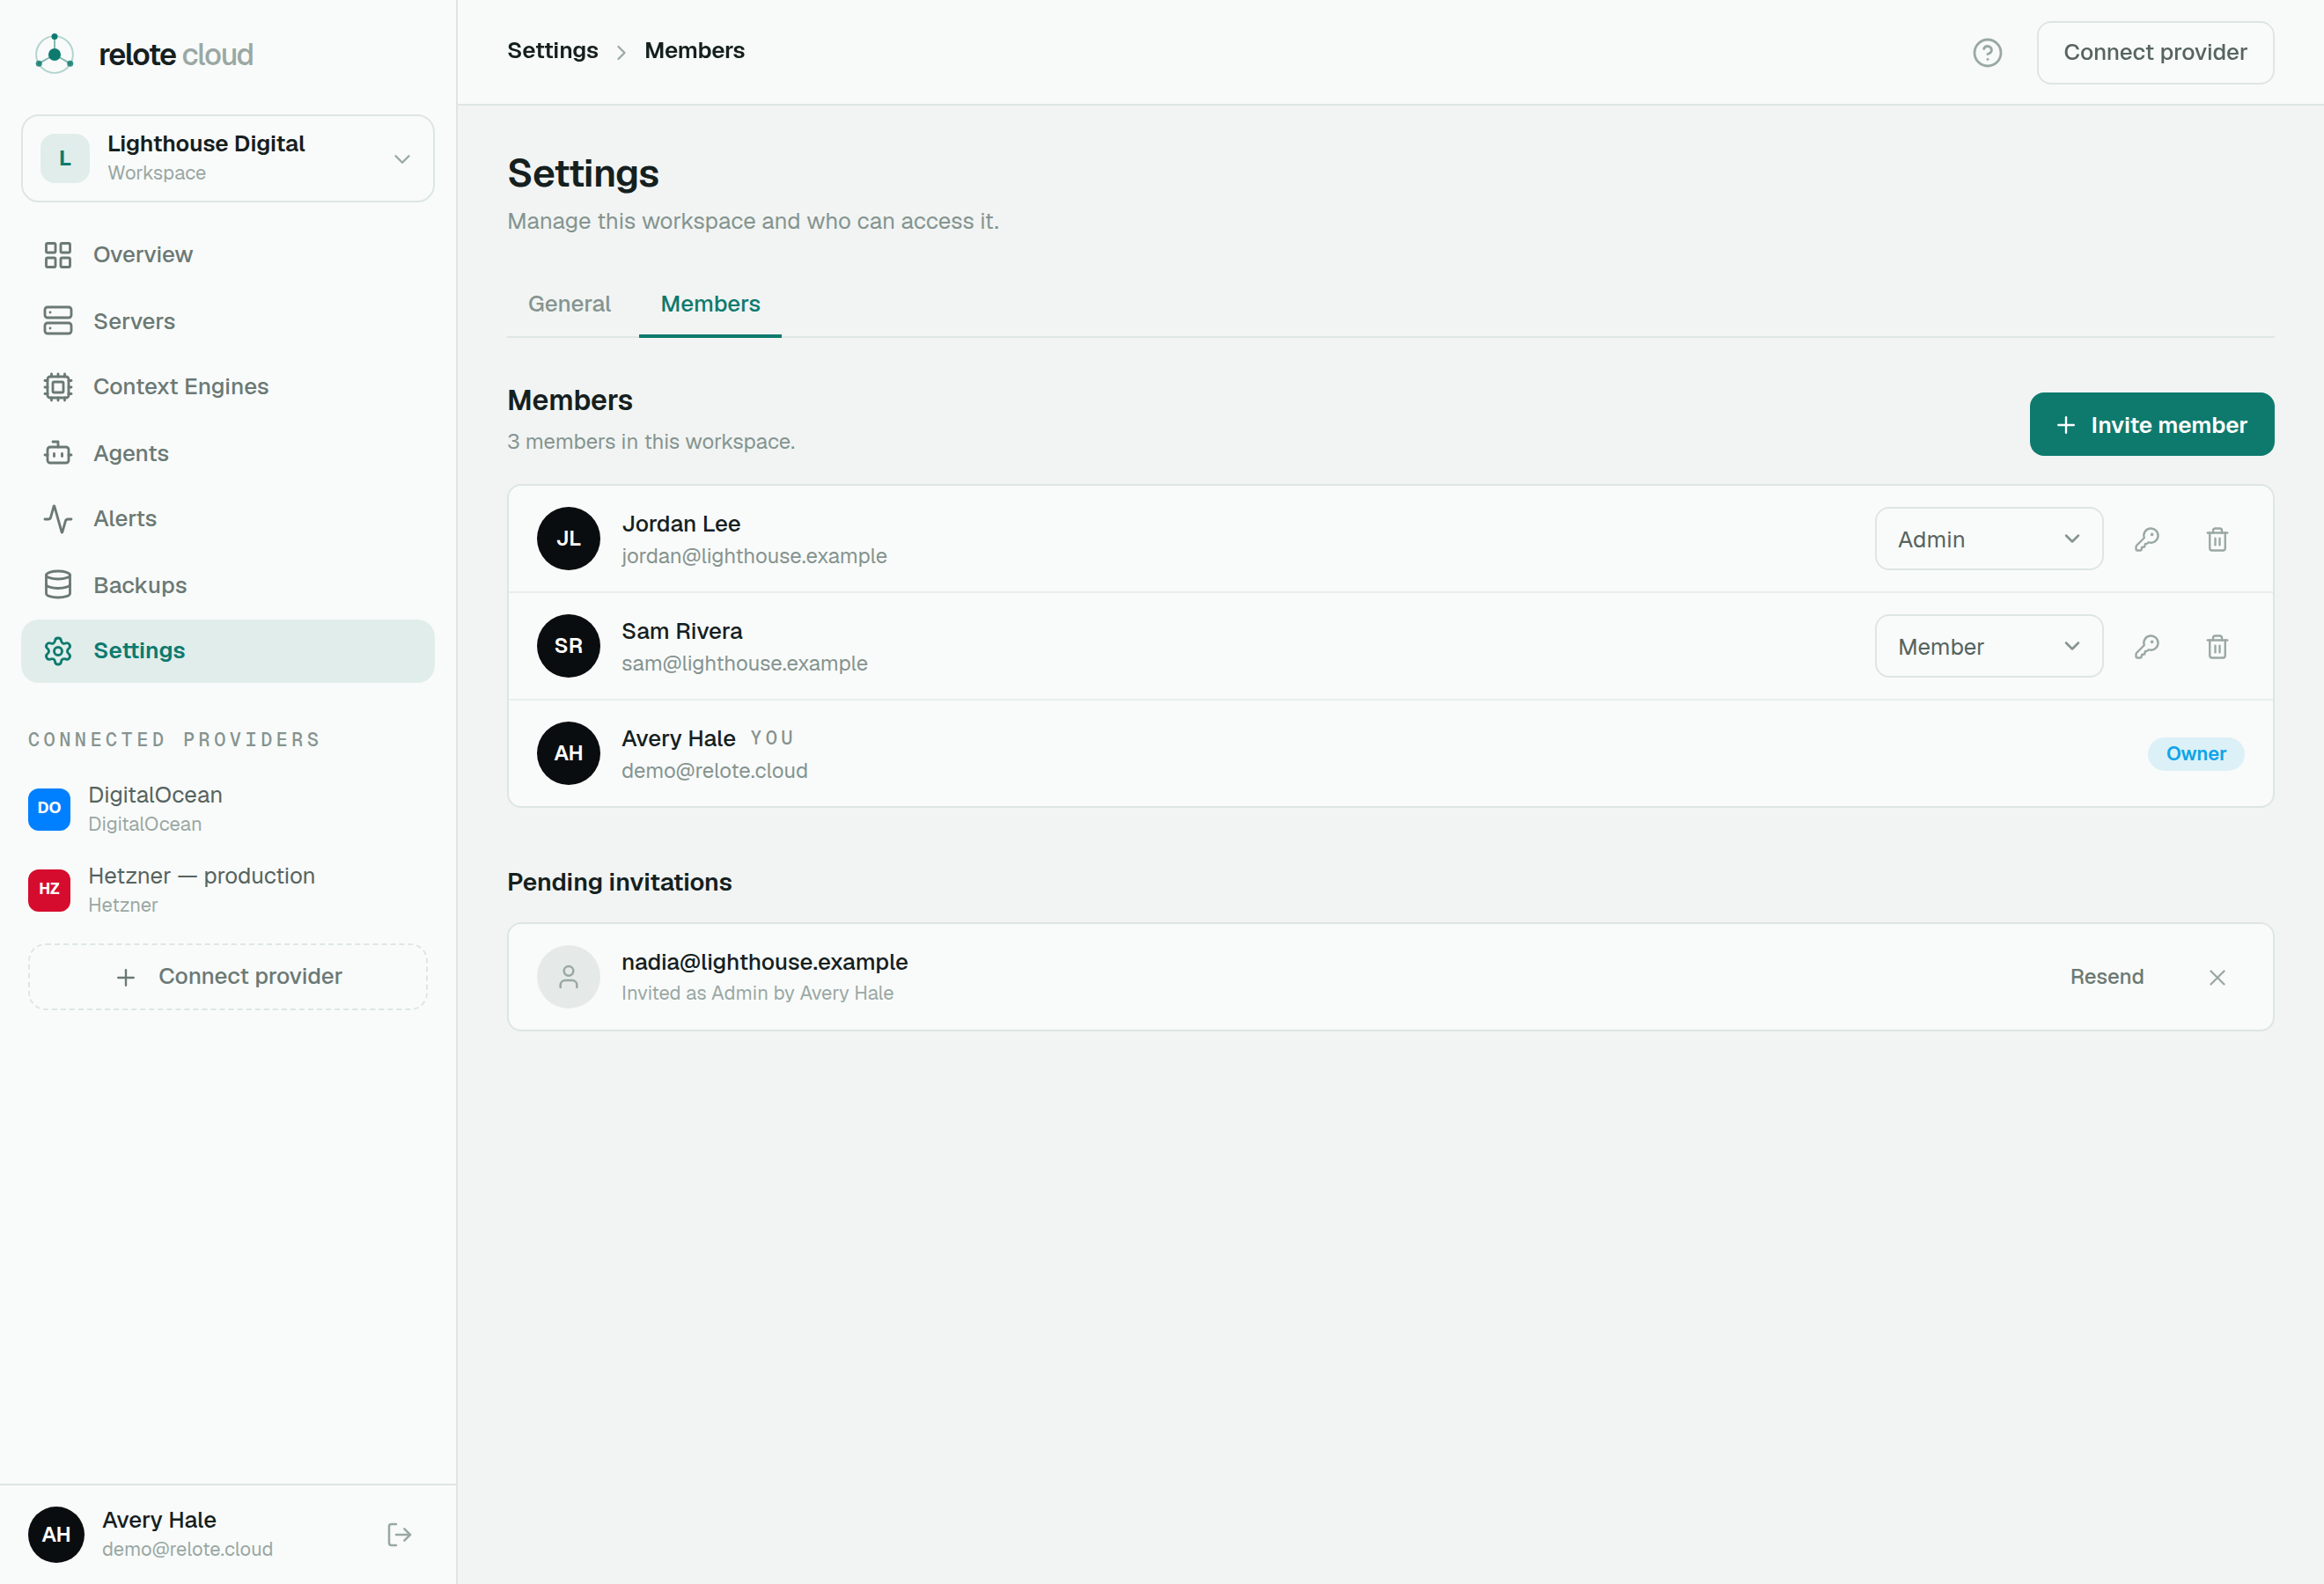Click the Overview grid icon in sidebar
This screenshot has height=1584, width=2324.
point(58,255)
